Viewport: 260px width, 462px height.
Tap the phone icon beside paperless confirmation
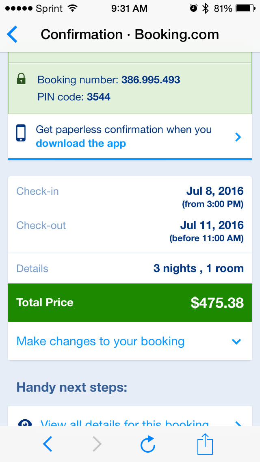21,133
